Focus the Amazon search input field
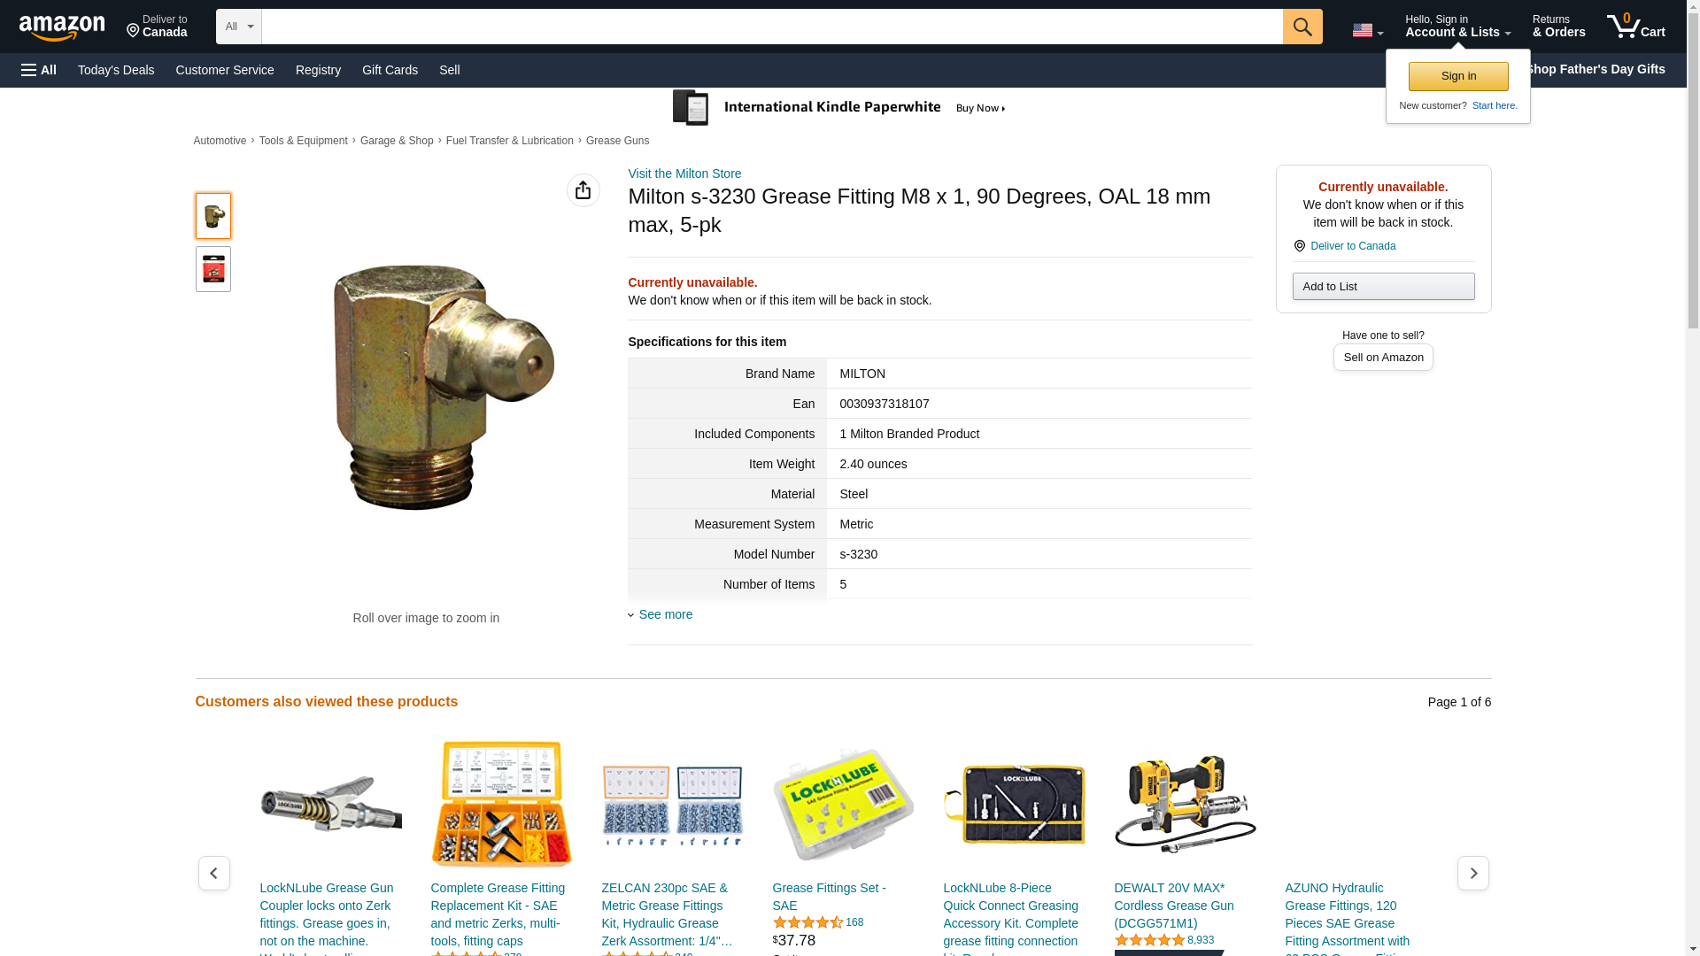1700x956 pixels. 771,27
